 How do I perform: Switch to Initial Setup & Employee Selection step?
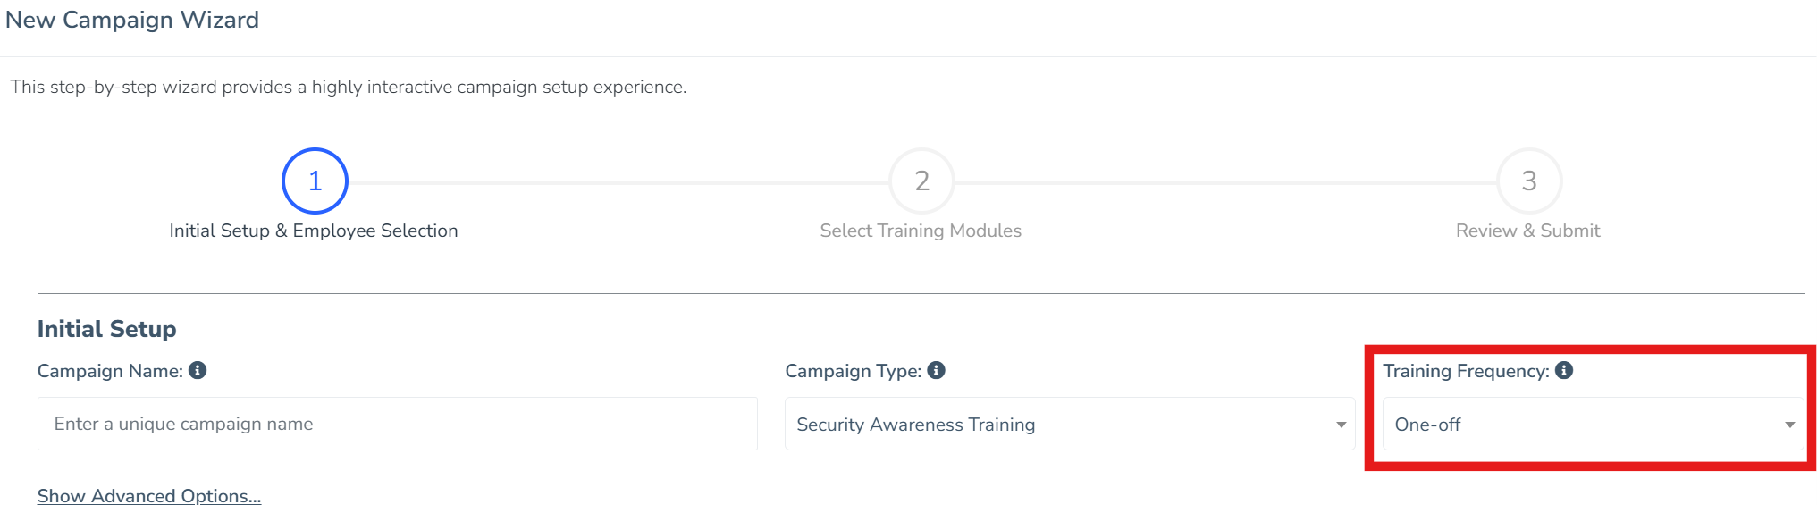point(314,231)
